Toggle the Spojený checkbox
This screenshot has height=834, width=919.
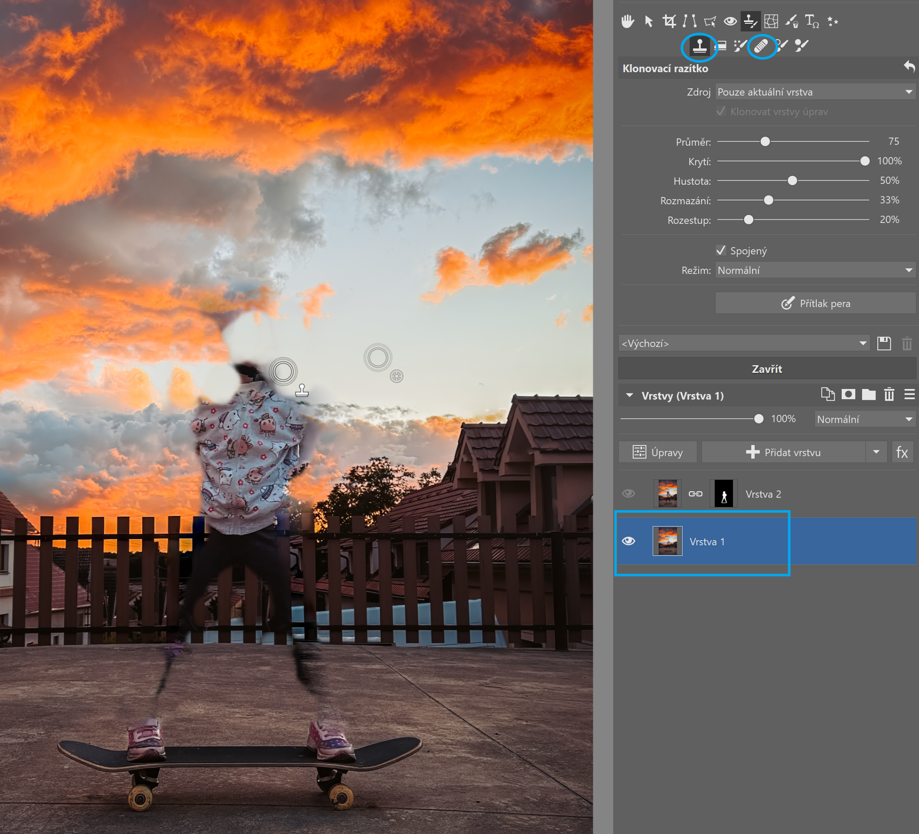[721, 251]
